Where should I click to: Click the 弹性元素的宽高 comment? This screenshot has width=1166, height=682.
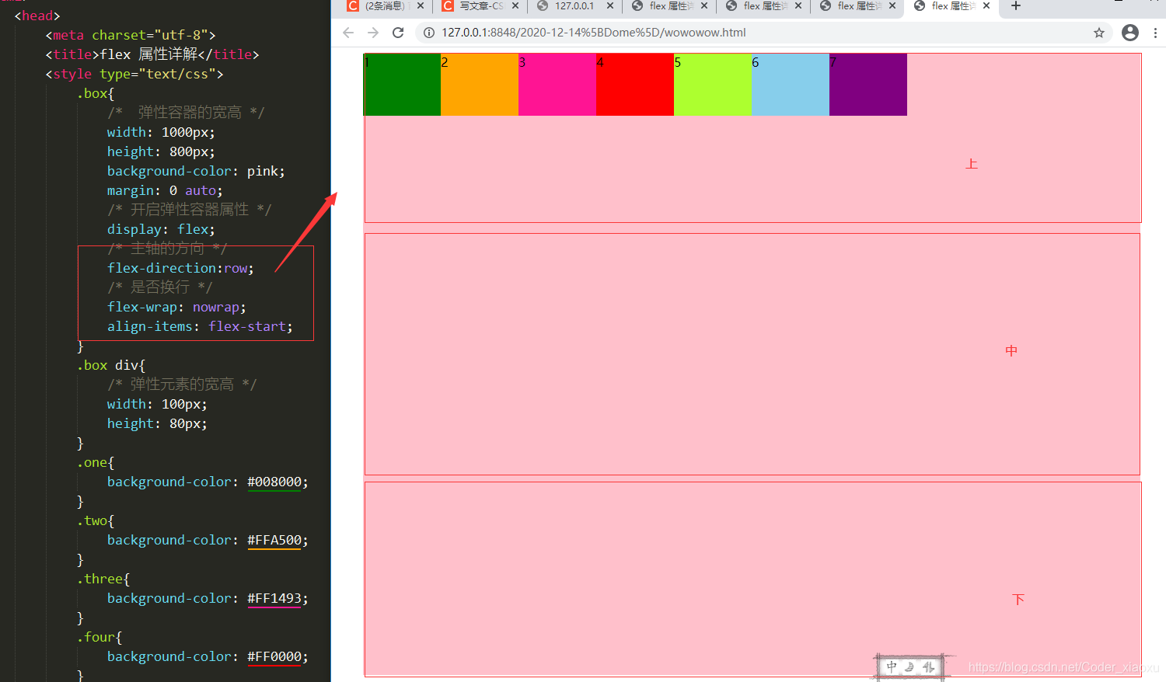click(182, 384)
